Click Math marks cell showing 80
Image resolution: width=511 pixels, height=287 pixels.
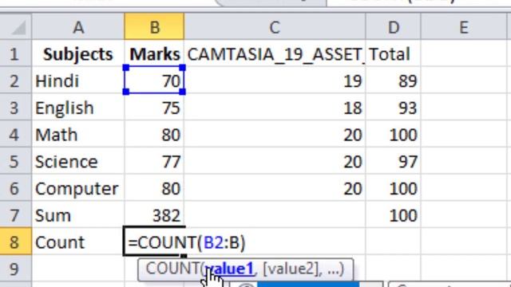[x=154, y=134]
